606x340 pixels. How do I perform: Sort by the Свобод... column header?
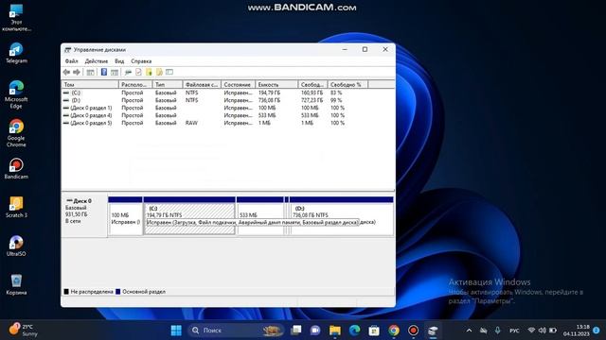[x=312, y=84]
